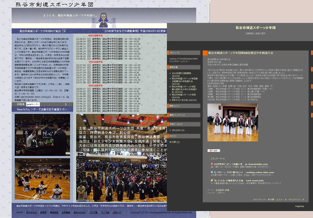Click the 8月の活動予定 heading
The height and width of the screenshot is (218, 313).
96,35
